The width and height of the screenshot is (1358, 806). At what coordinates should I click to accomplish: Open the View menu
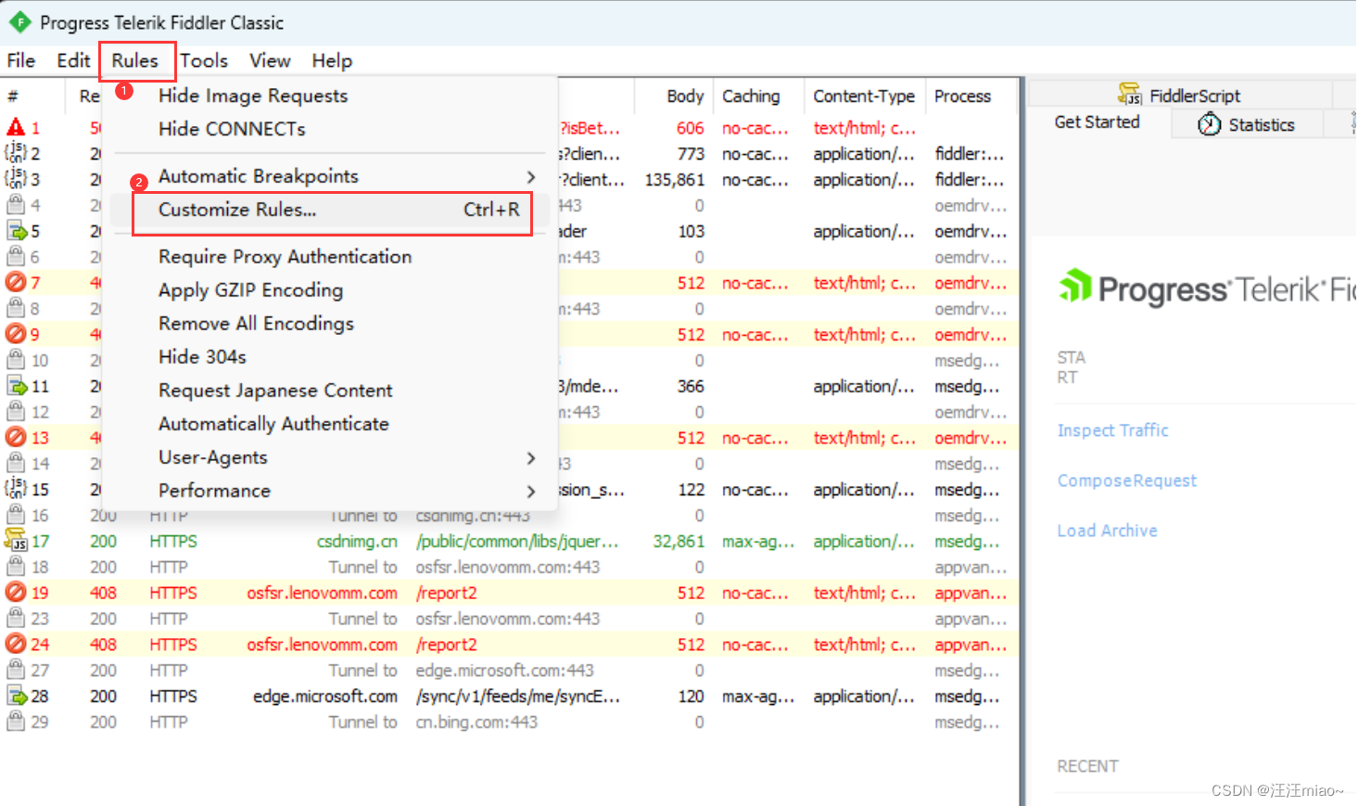point(270,60)
